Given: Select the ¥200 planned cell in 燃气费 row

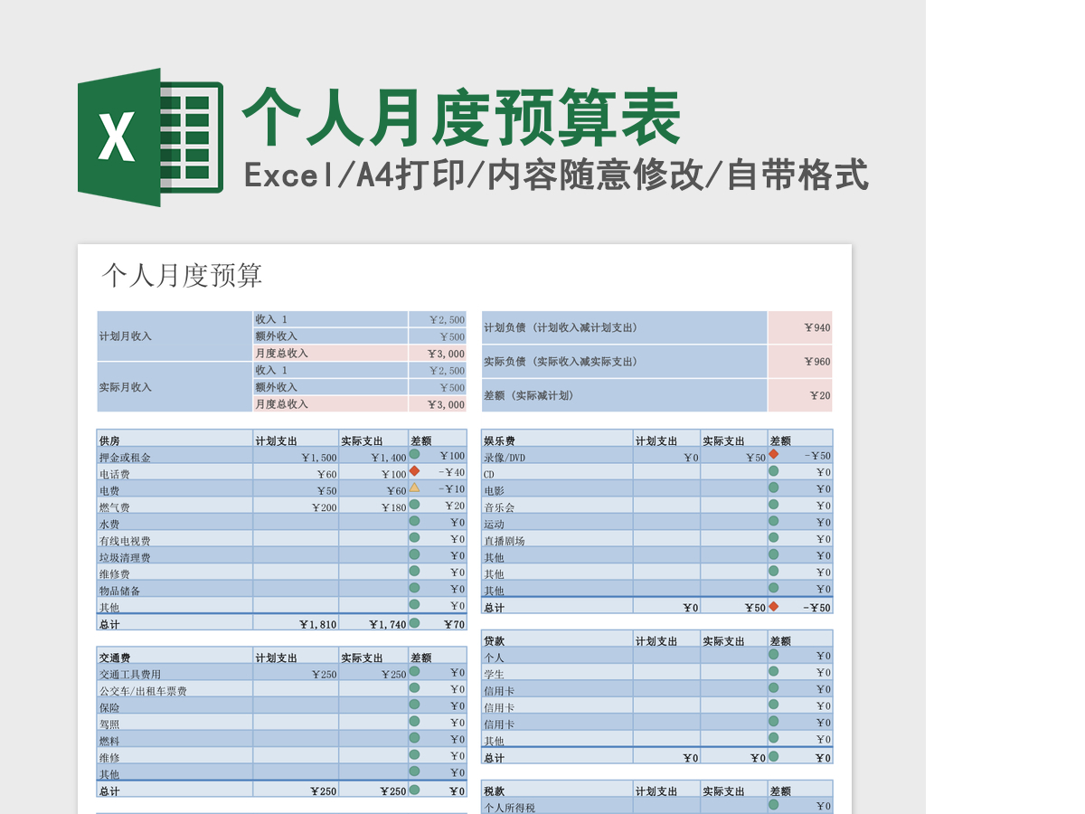Looking at the screenshot, I should [296, 506].
